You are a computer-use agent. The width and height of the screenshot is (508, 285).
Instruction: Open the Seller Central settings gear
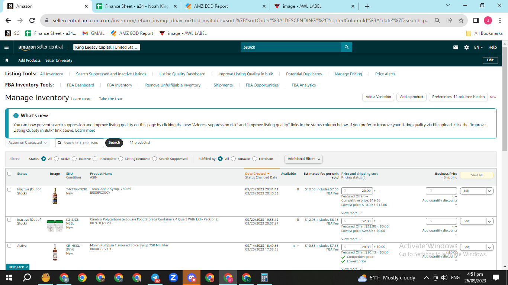point(466,47)
